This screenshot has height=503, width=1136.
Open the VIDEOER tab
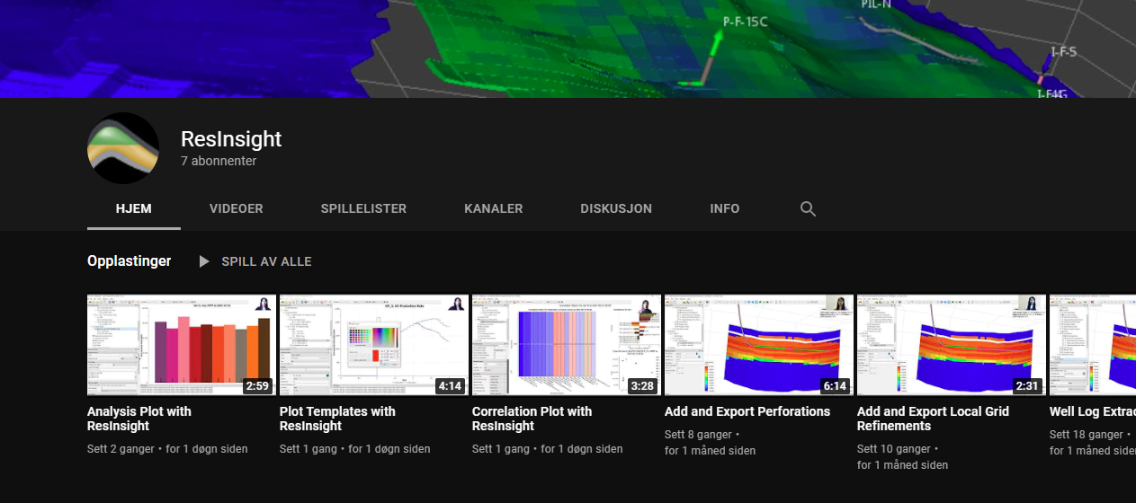click(x=237, y=208)
